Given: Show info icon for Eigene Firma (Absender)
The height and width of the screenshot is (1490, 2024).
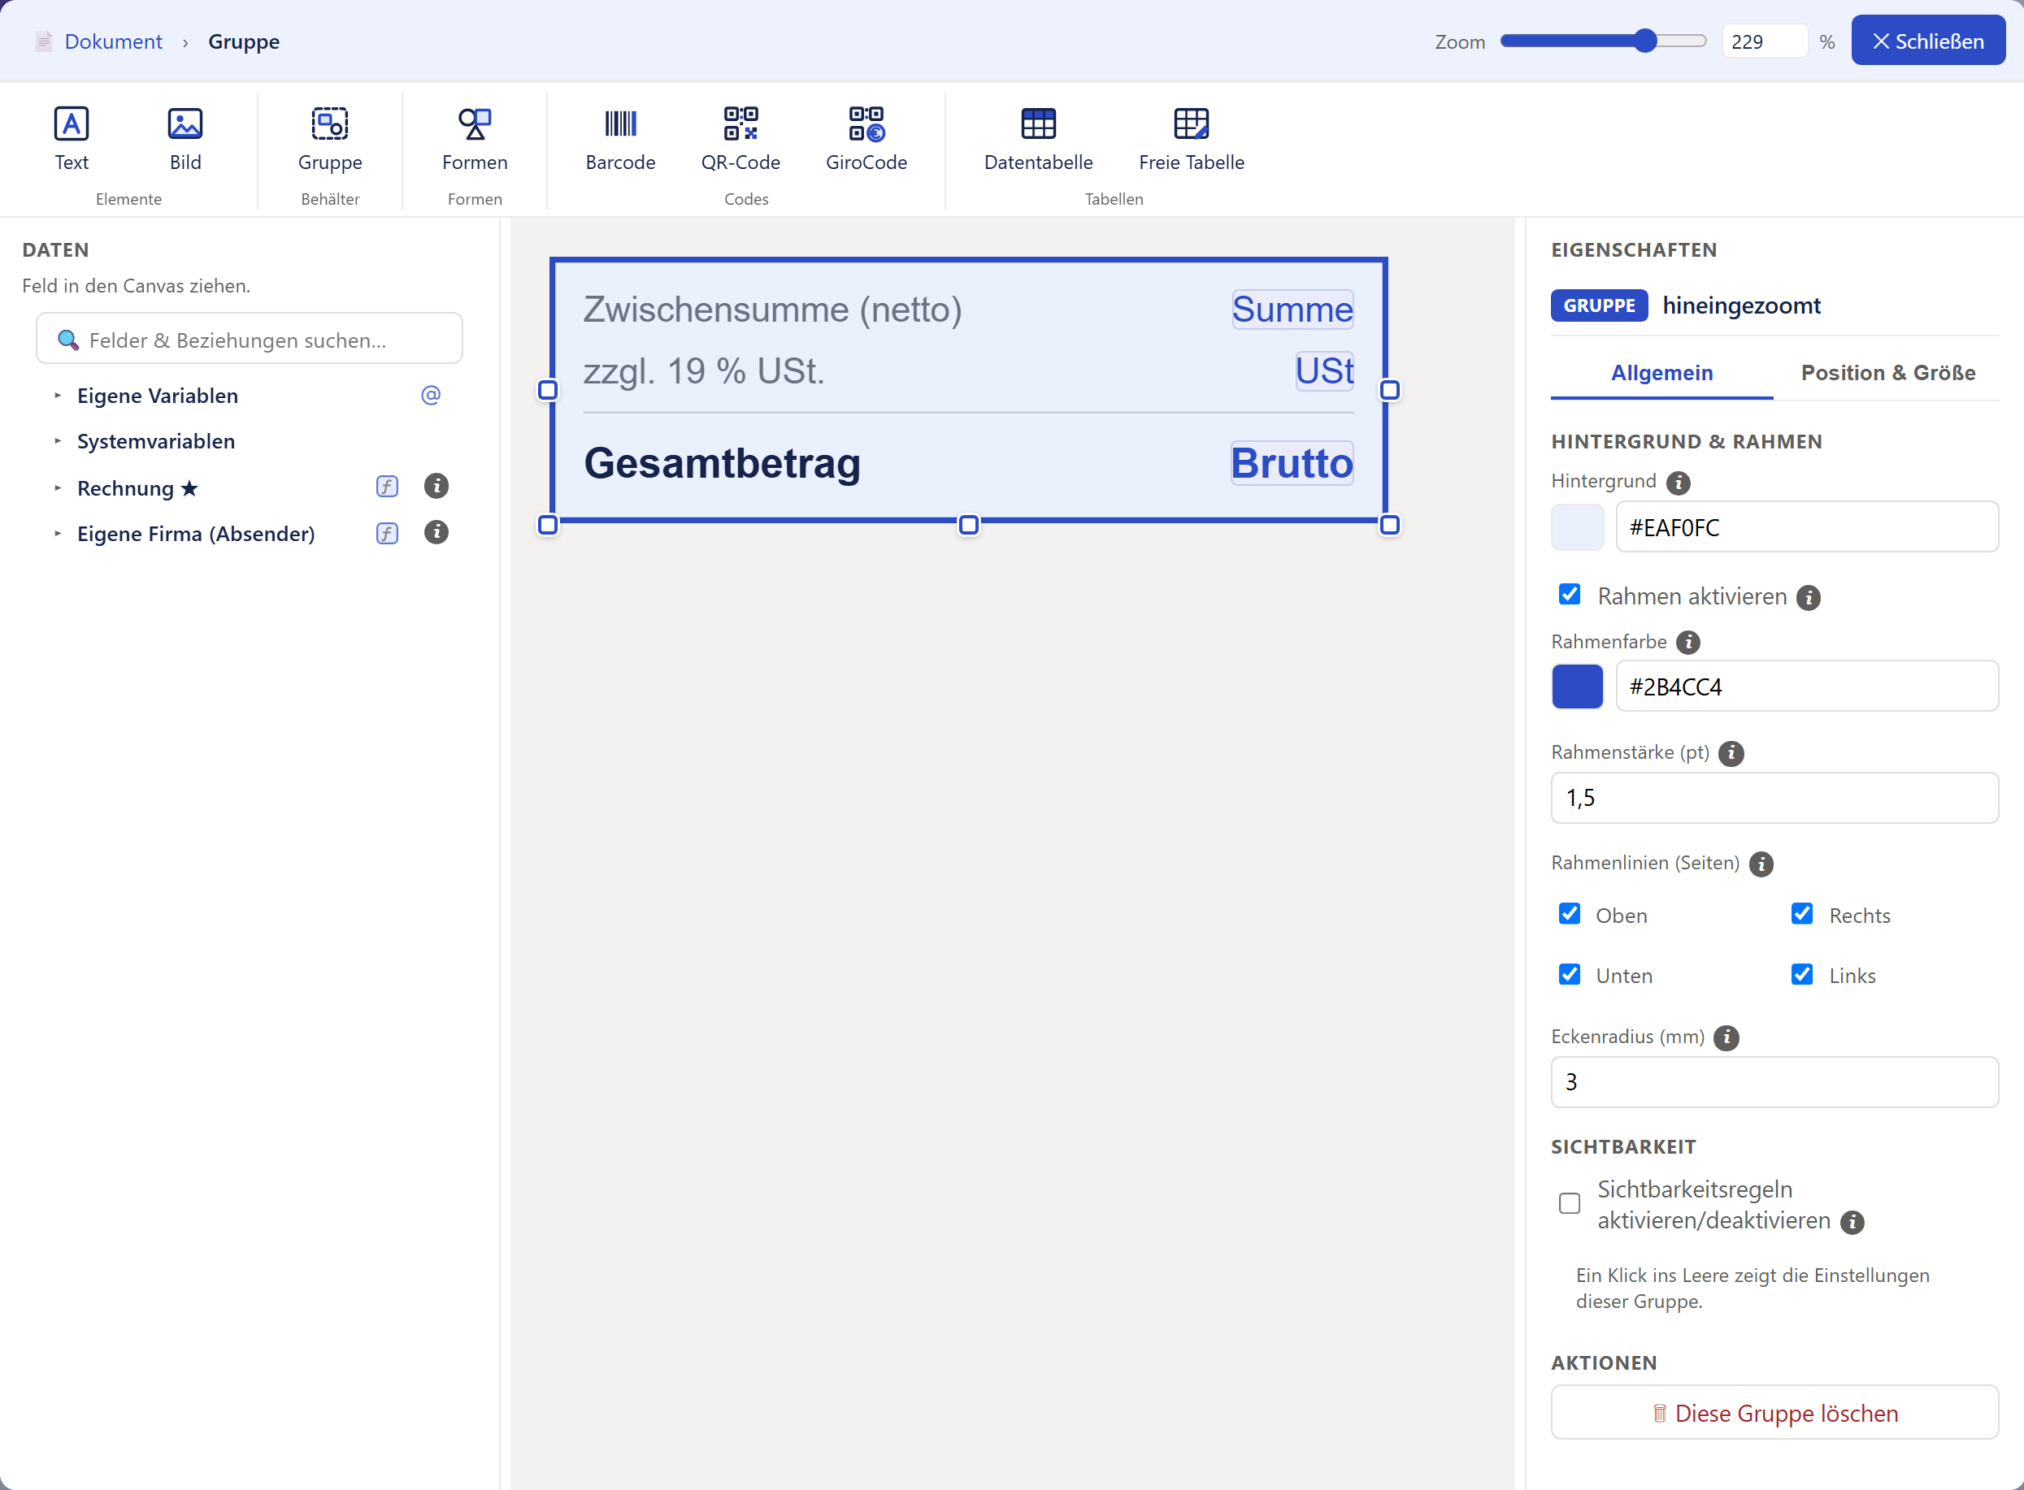Looking at the screenshot, I should pos(437,533).
